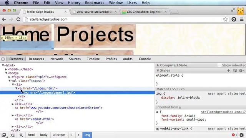Open the Help menu
This screenshot has height=138, width=246.
coord(146,3)
